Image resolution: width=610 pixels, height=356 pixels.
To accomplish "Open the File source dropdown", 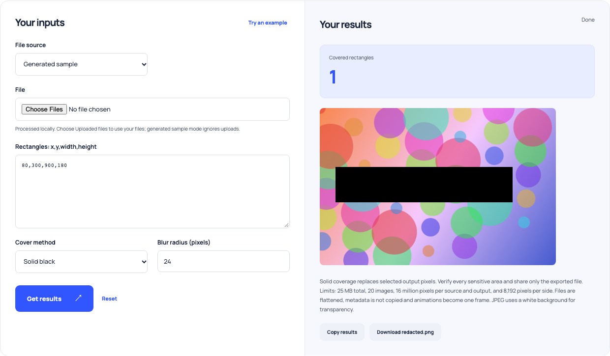I will tap(81, 64).
